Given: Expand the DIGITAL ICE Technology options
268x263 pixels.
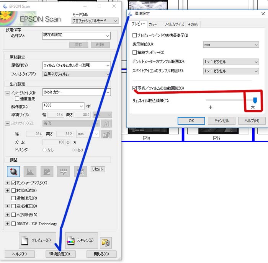Looking at the screenshot, I should pyautogui.click(x=7, y=224).
